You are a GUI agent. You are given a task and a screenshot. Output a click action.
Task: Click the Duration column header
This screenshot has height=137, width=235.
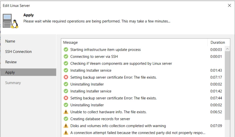[x=217, y=42]
